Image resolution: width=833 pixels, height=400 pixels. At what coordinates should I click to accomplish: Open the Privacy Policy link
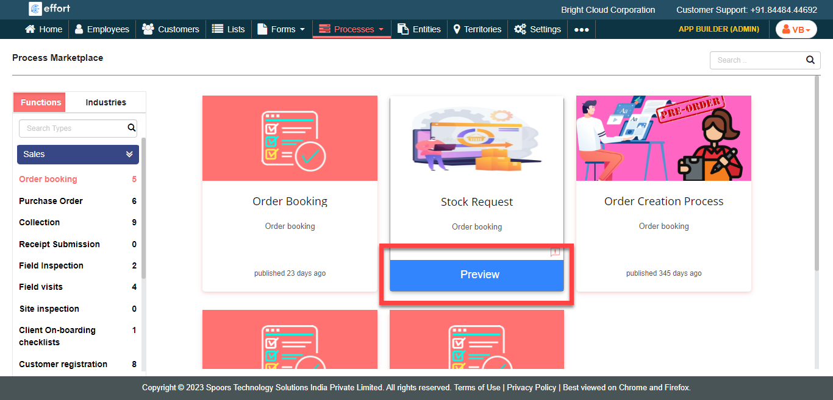pyautogui.click(x=531, y=388)
